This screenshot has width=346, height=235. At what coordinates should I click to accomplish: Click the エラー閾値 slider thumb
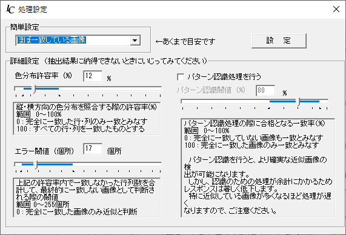(x=36, y=165)
